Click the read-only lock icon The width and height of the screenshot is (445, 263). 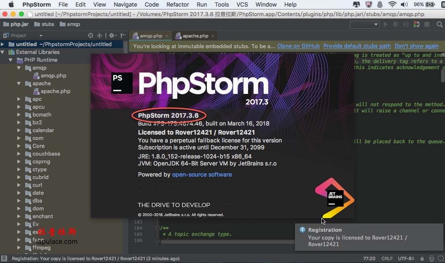tap(422, 258)
